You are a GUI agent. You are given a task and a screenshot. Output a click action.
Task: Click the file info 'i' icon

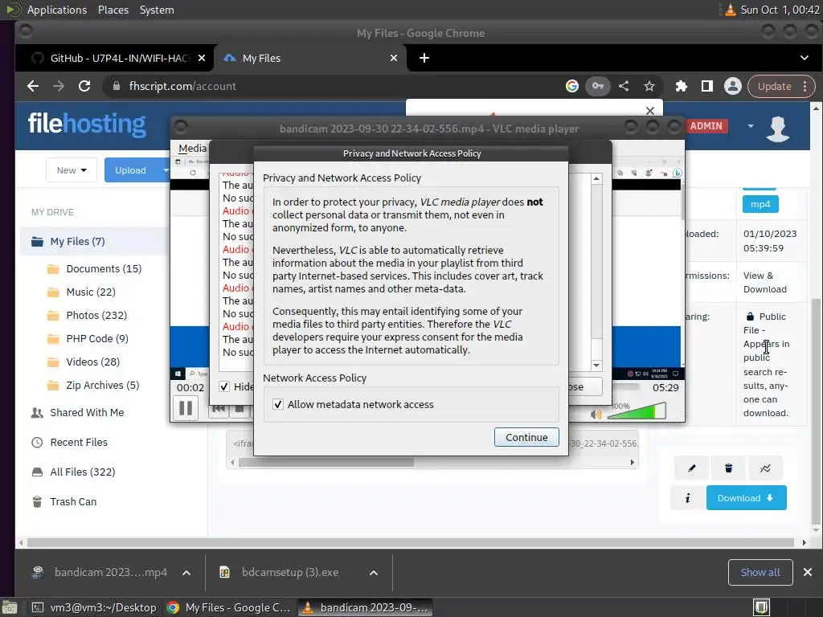click(x=688, y=498)
